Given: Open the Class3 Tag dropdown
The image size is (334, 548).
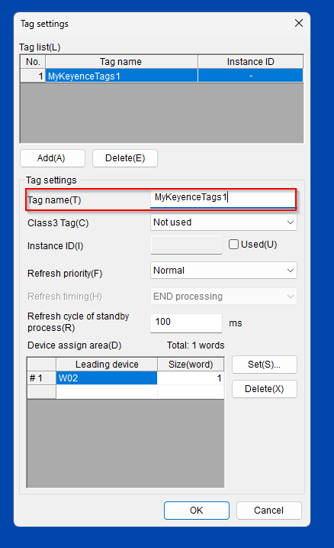Looking at the screenshot, I should point(223,222).
